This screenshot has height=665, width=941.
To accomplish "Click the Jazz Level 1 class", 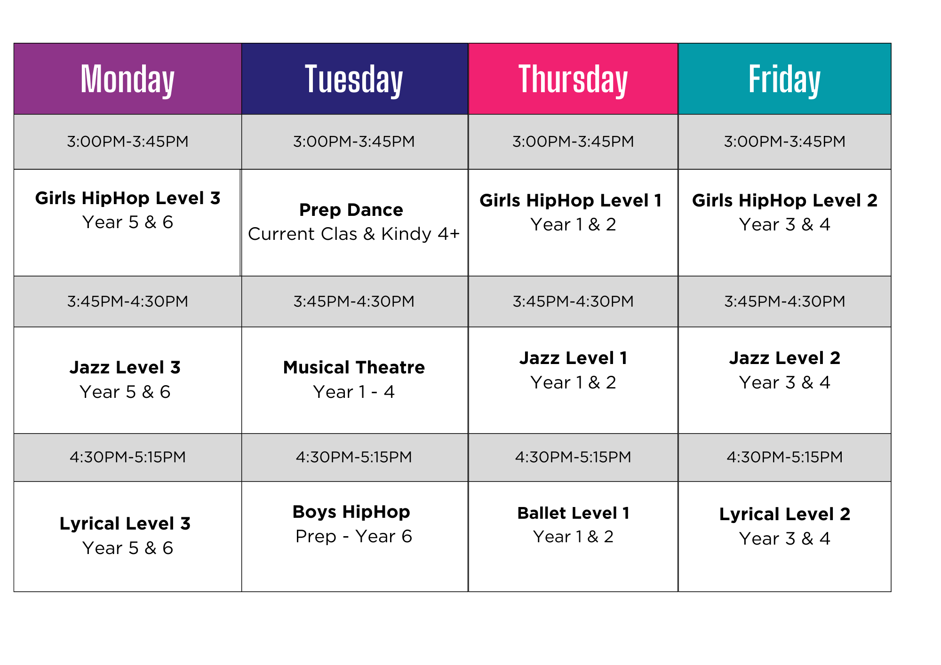I will click(x=573, y=370).
